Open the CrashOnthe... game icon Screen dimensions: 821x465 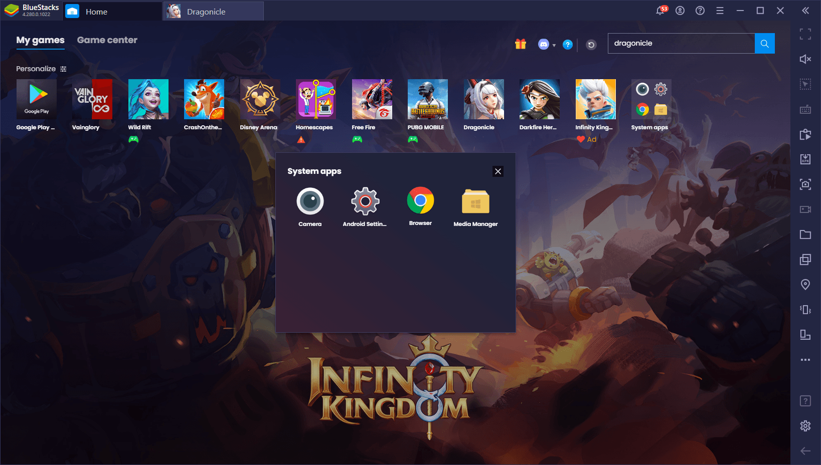[x=204, y=99]
